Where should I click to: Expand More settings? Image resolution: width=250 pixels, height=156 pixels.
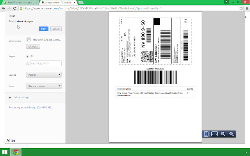[x=22, y=97]
